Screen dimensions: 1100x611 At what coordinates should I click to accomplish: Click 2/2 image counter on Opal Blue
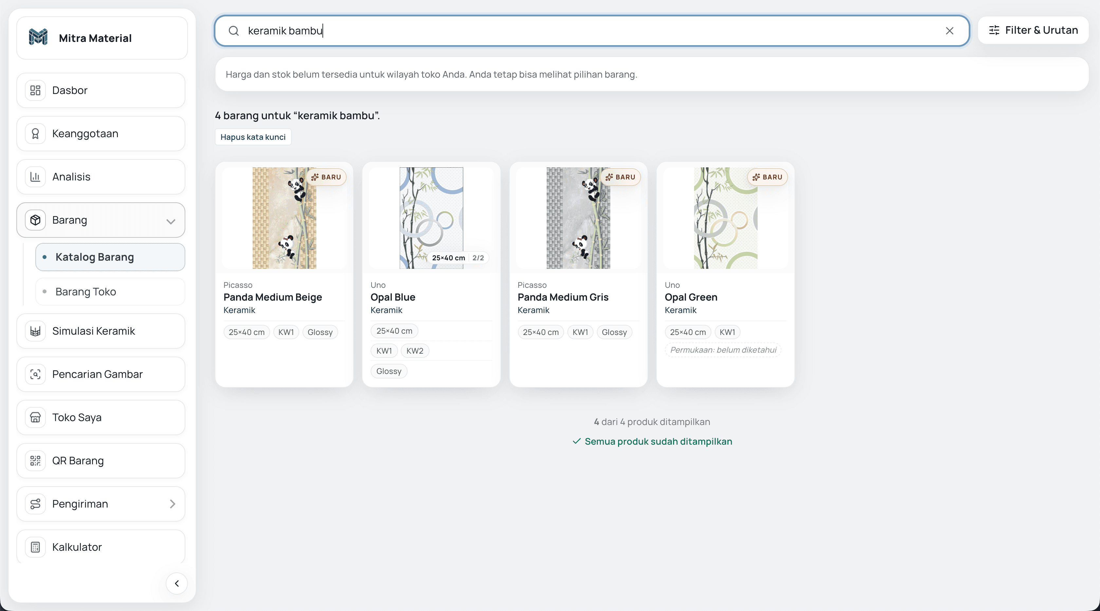point(478,258)
